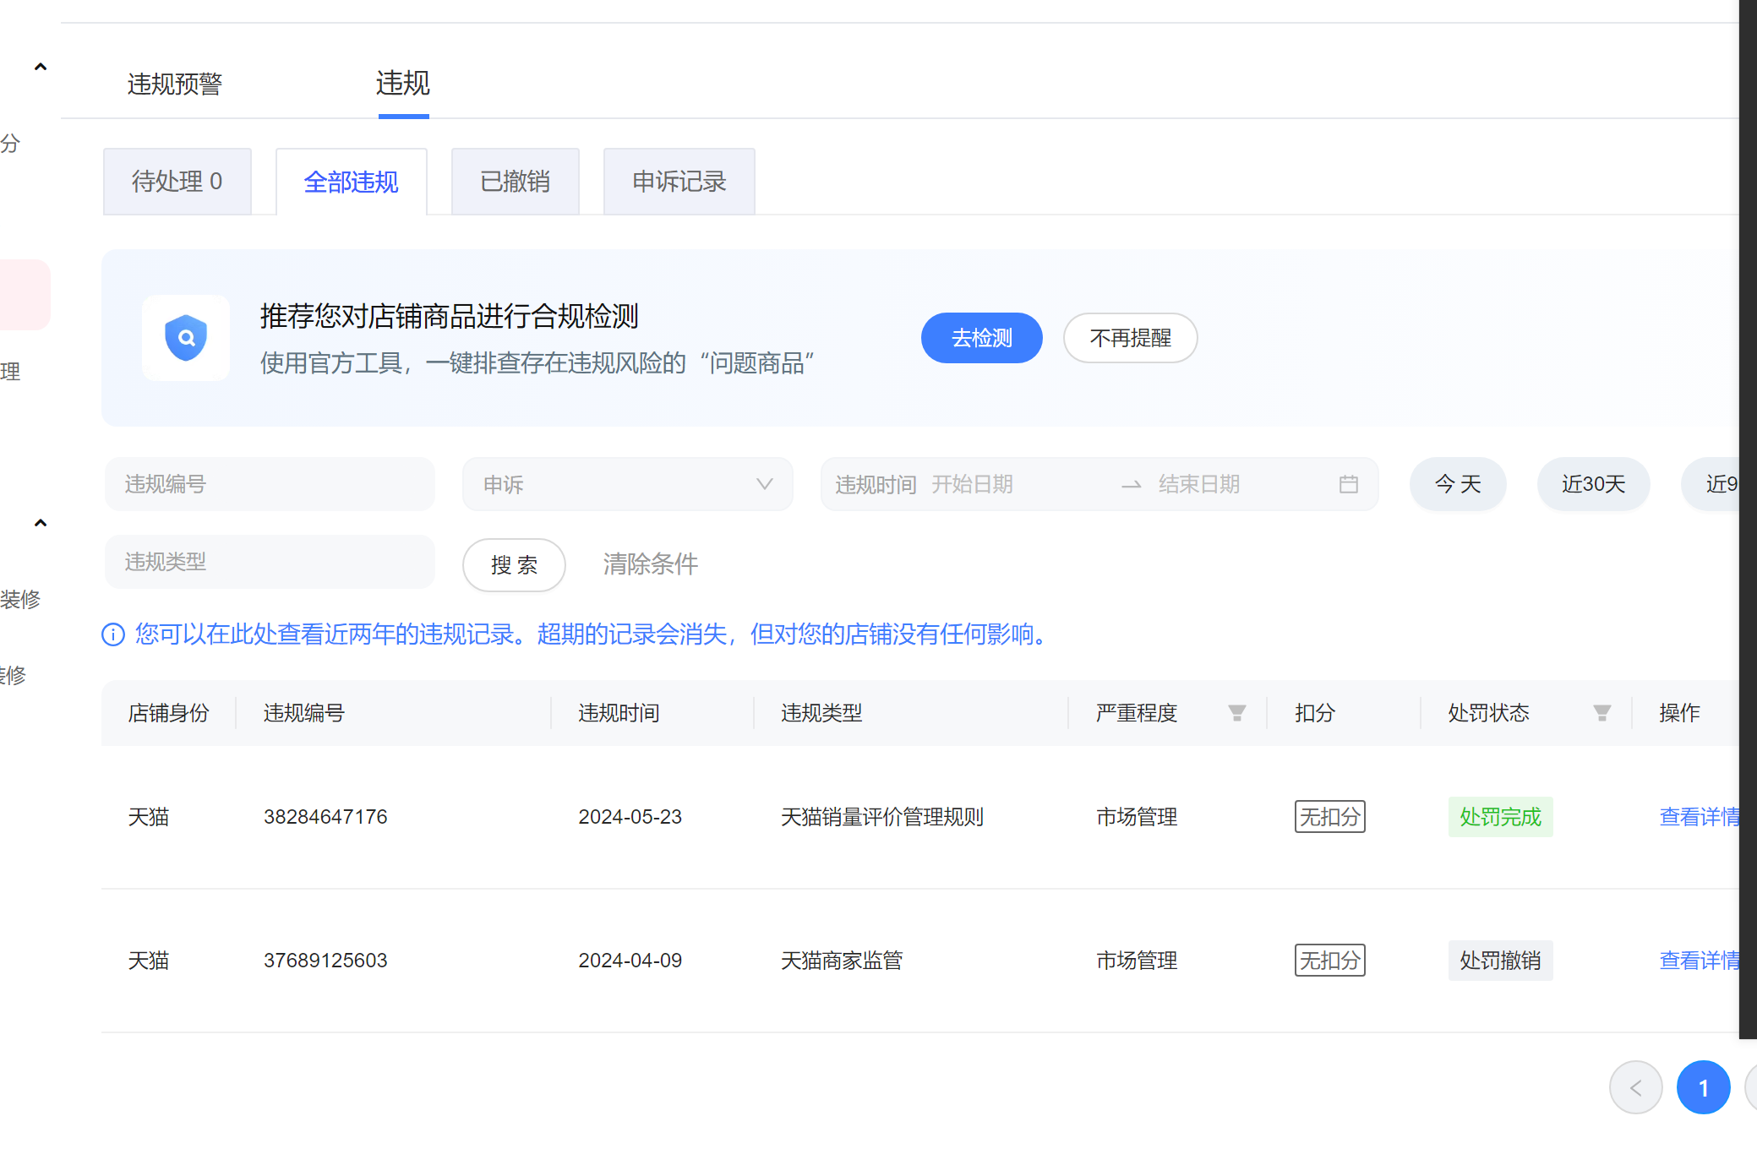Select the 已撤销 sub-tab
The height and width of the screenshot is (1165, 1757).
[x=515, y=182]
